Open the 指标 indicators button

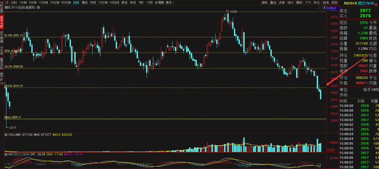coord(265,3)
